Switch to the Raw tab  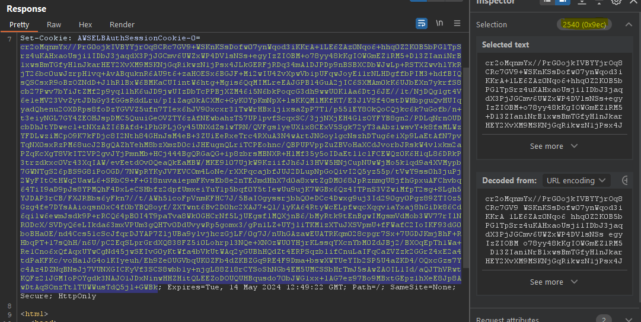(x=53, y=24)
